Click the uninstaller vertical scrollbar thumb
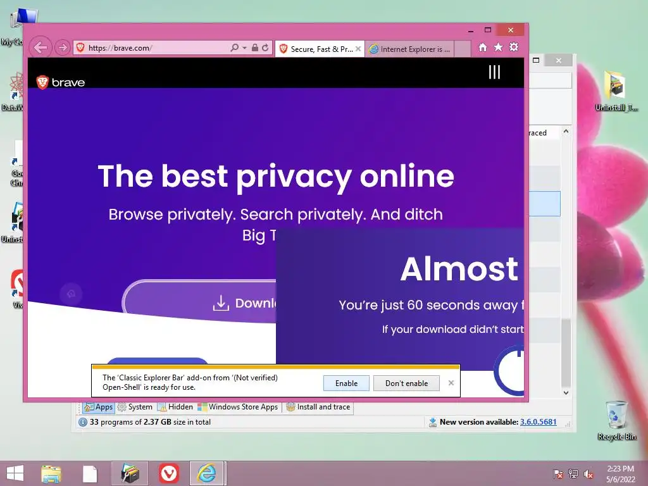This screenshot has height=486, width=648. [x=566, y=354]
